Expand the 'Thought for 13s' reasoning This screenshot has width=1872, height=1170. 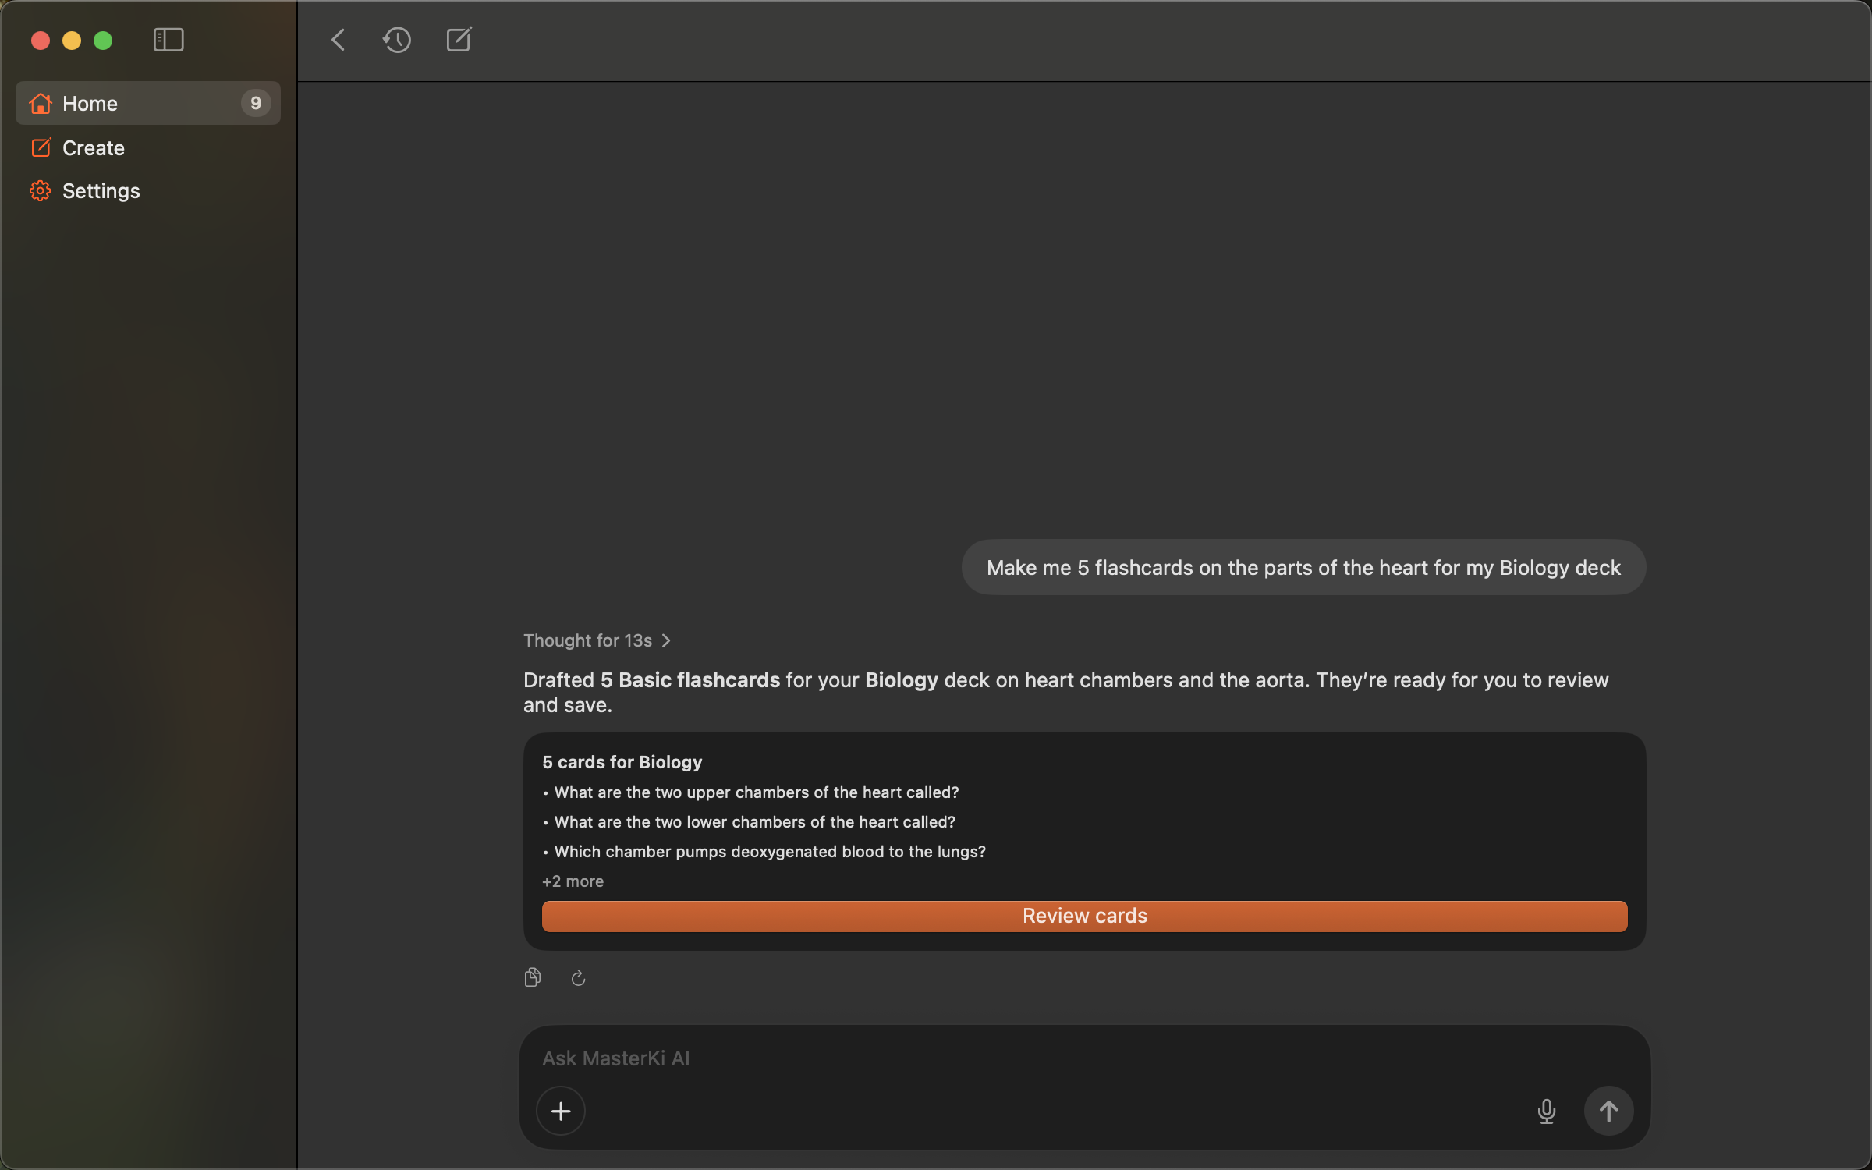pos(597,640)
